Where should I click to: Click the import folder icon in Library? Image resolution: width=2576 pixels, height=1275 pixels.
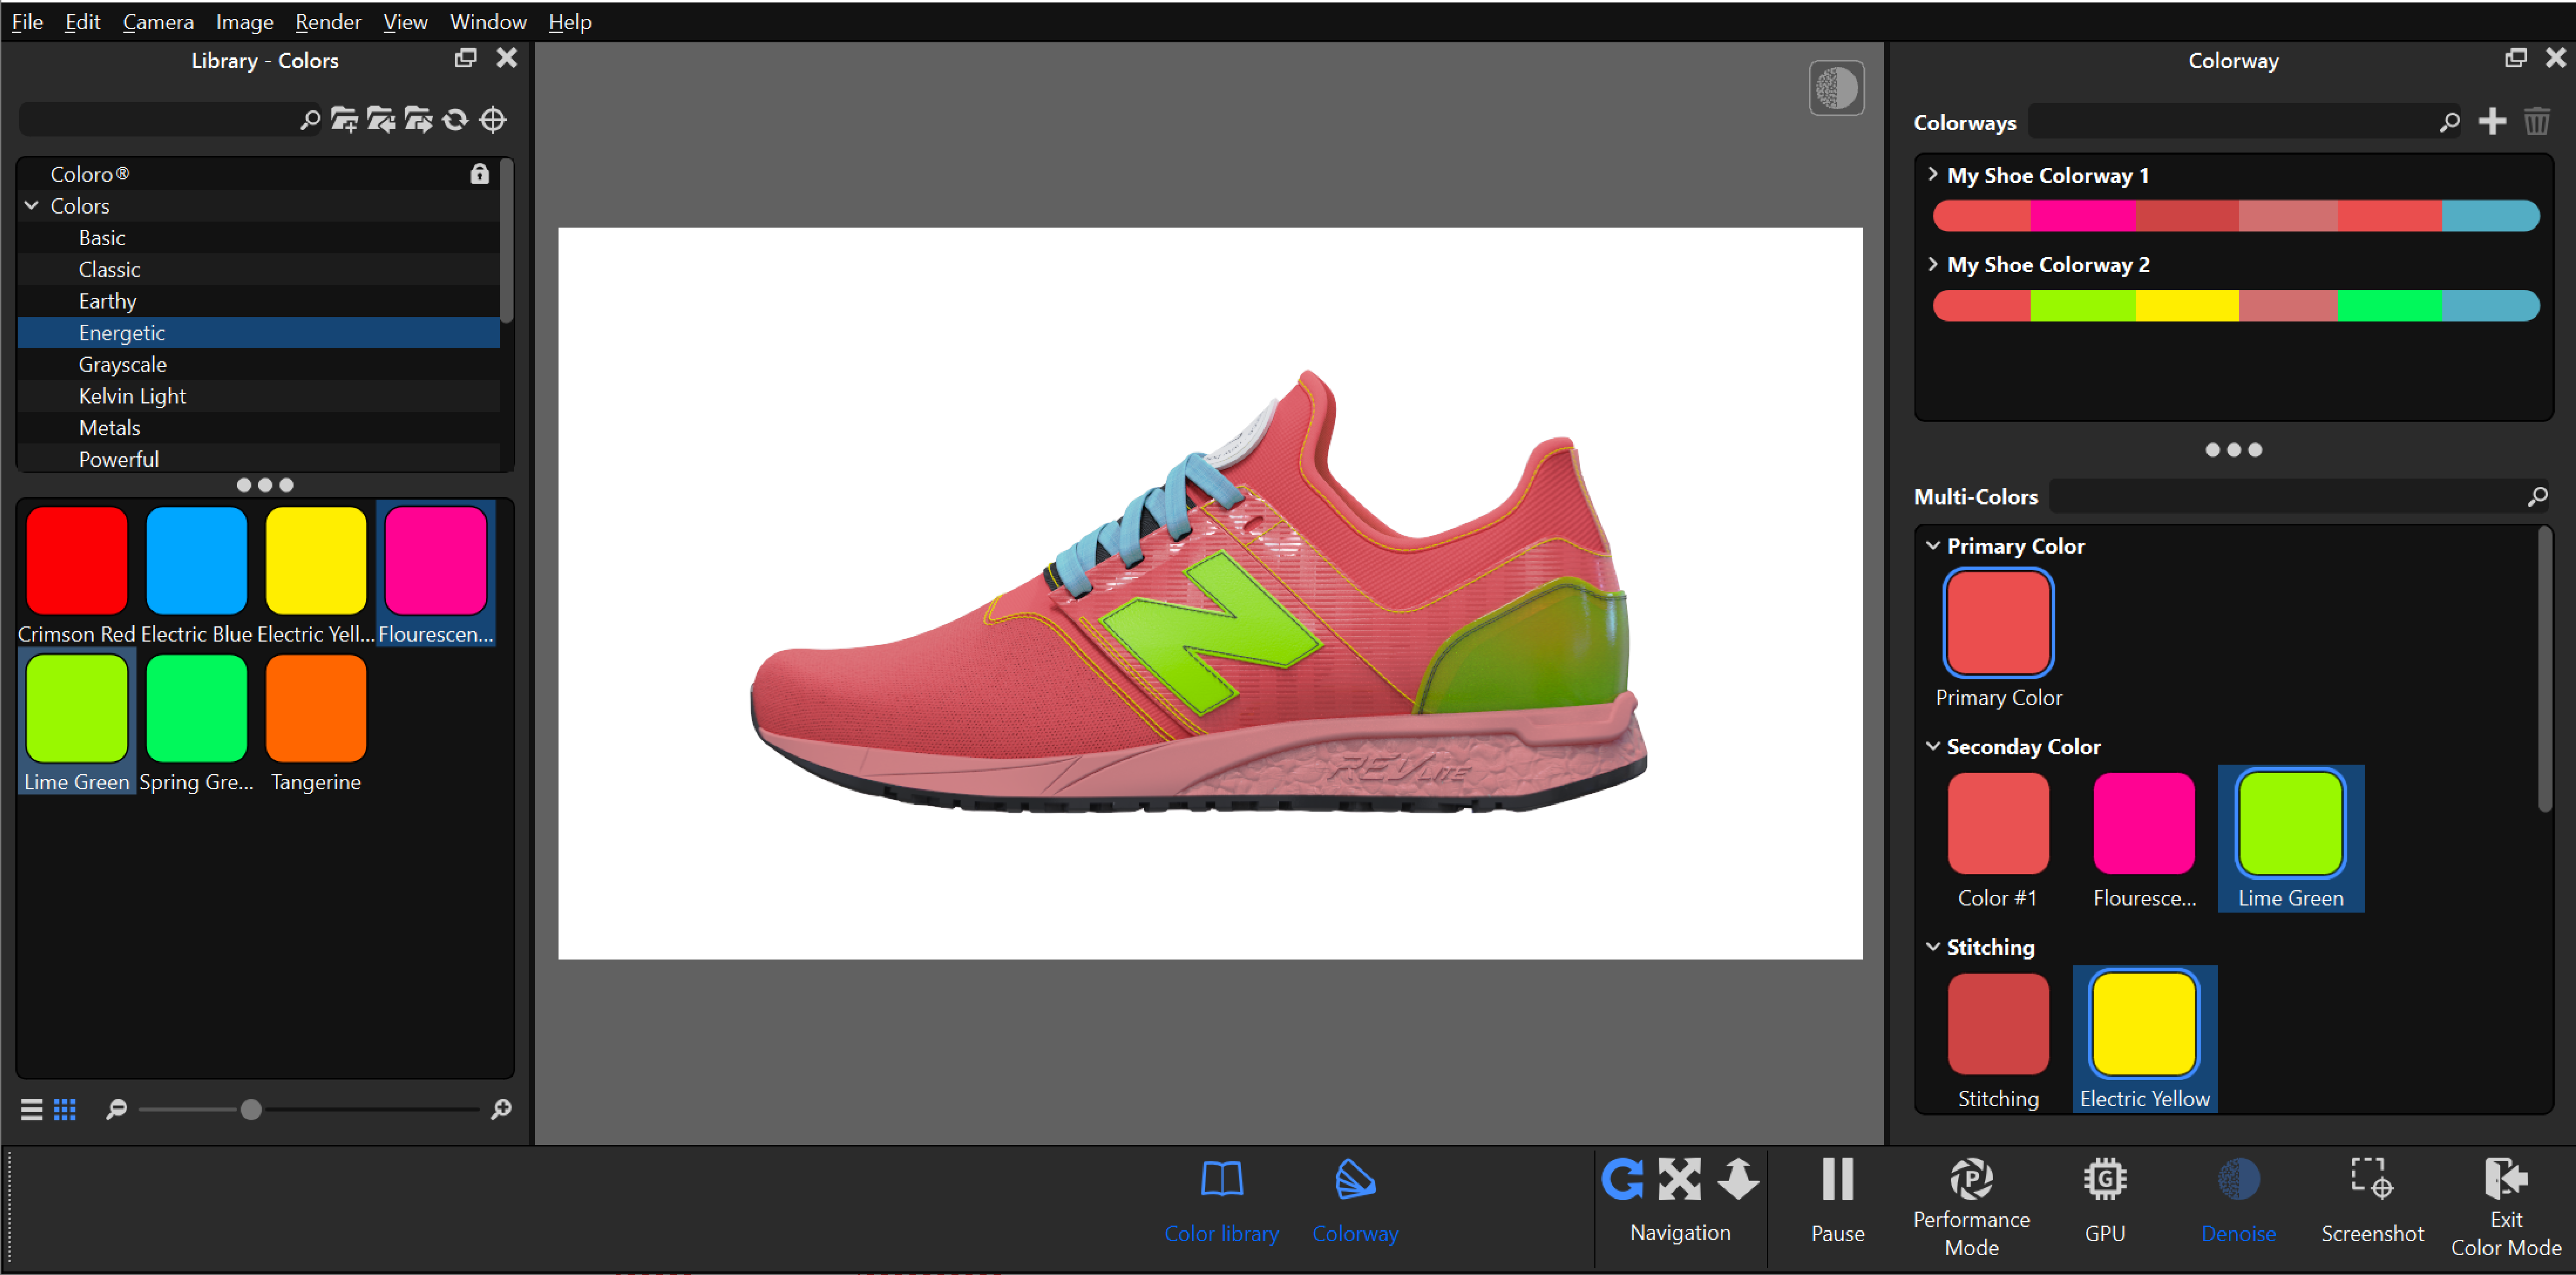pyautogui.click(x=381, y=120)
